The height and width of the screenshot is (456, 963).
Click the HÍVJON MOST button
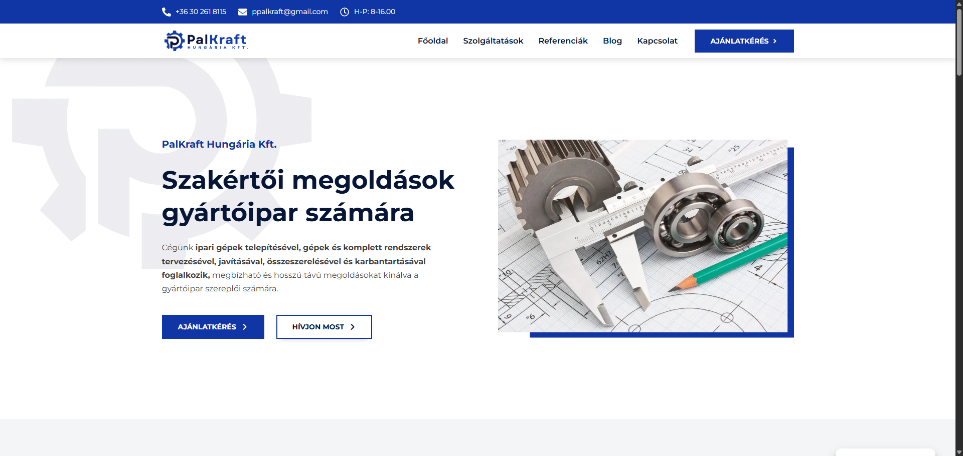click(324, 327)
